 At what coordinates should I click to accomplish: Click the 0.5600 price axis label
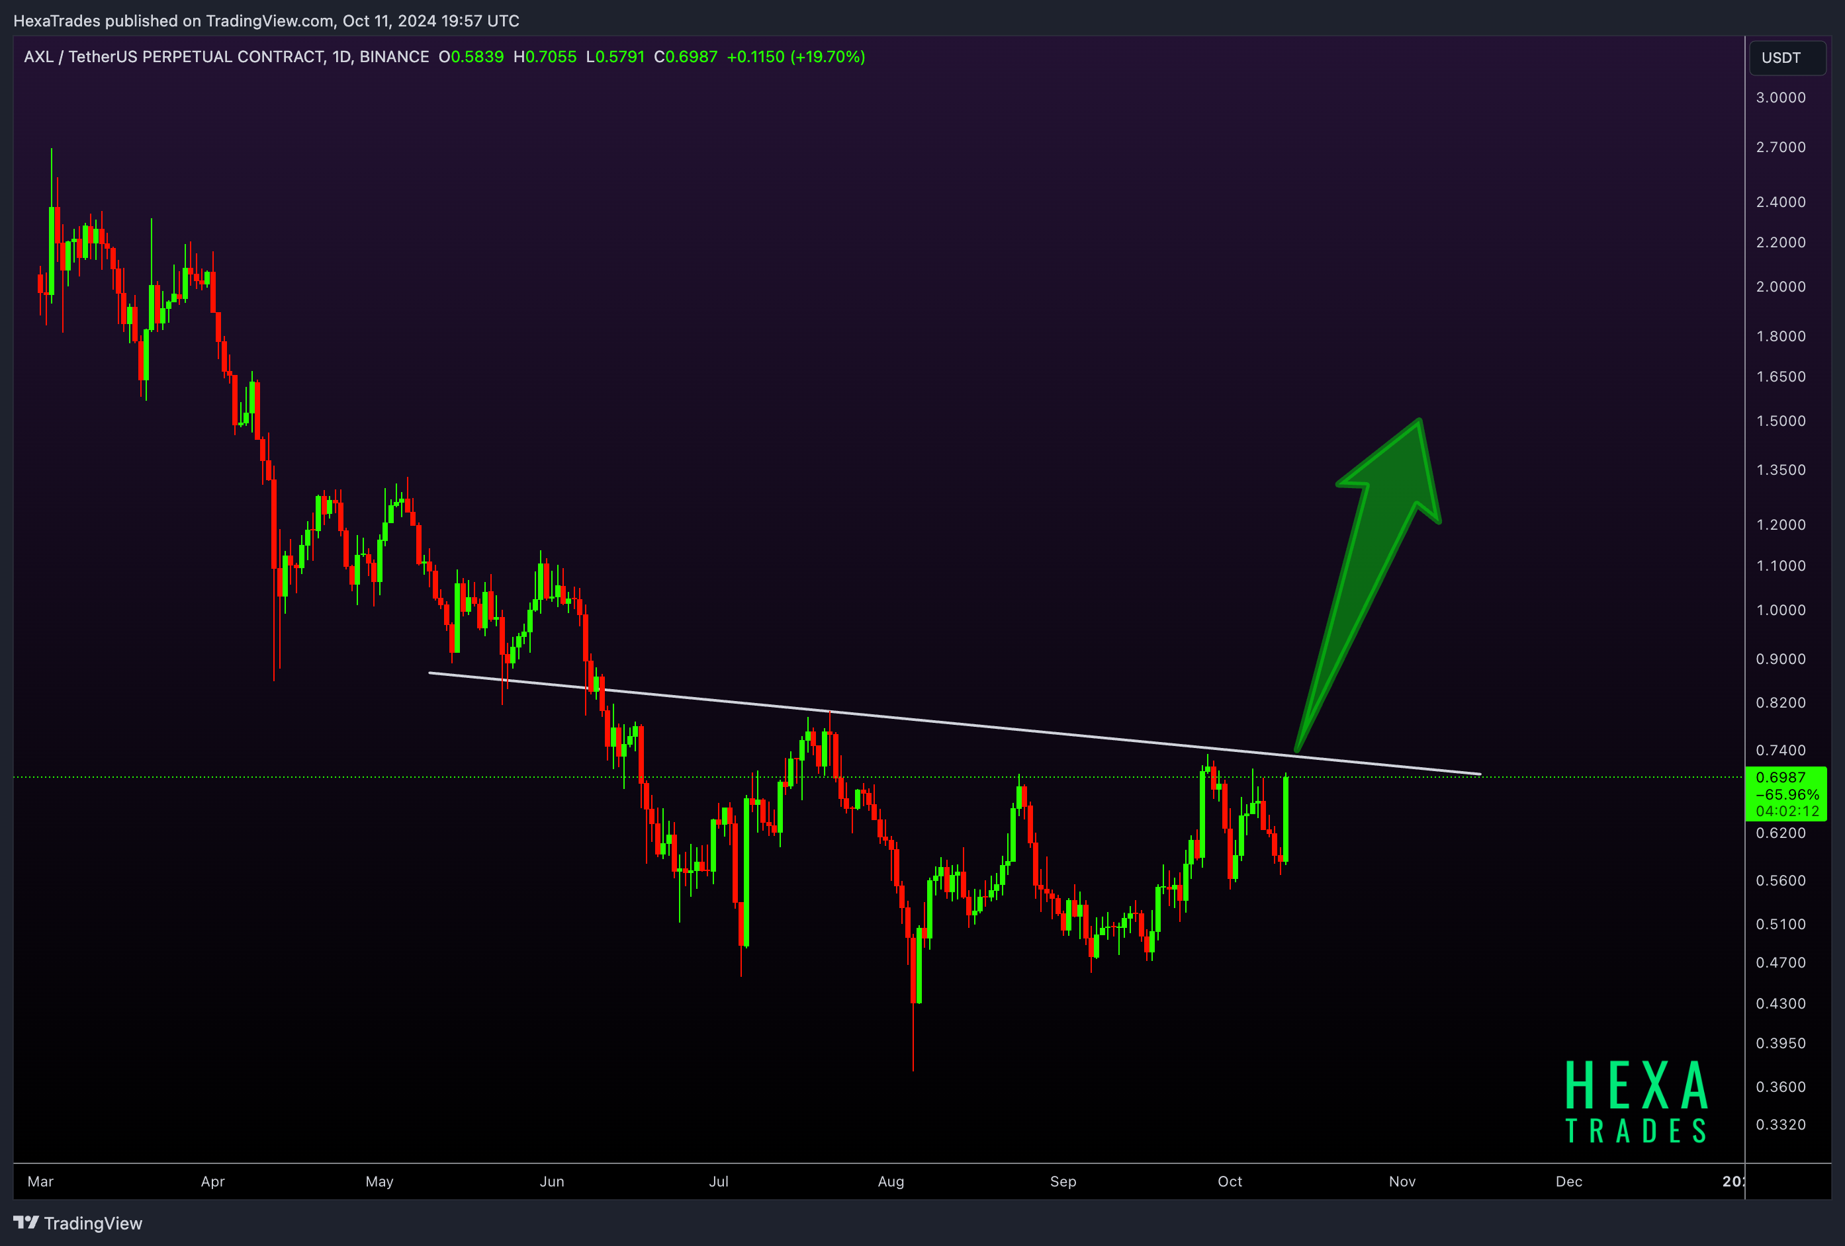[1780, 880]
